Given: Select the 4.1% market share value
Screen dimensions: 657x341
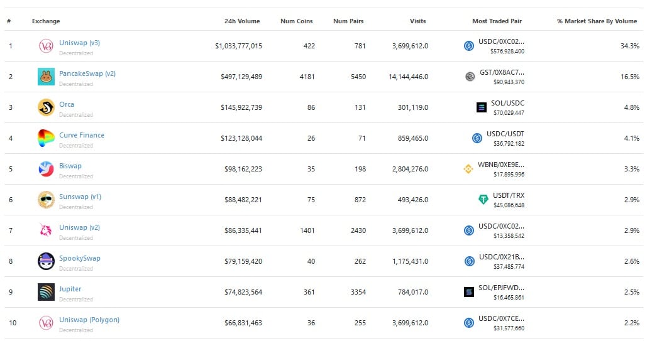Looking at the screenshot, I should click(x=632, y=138).
